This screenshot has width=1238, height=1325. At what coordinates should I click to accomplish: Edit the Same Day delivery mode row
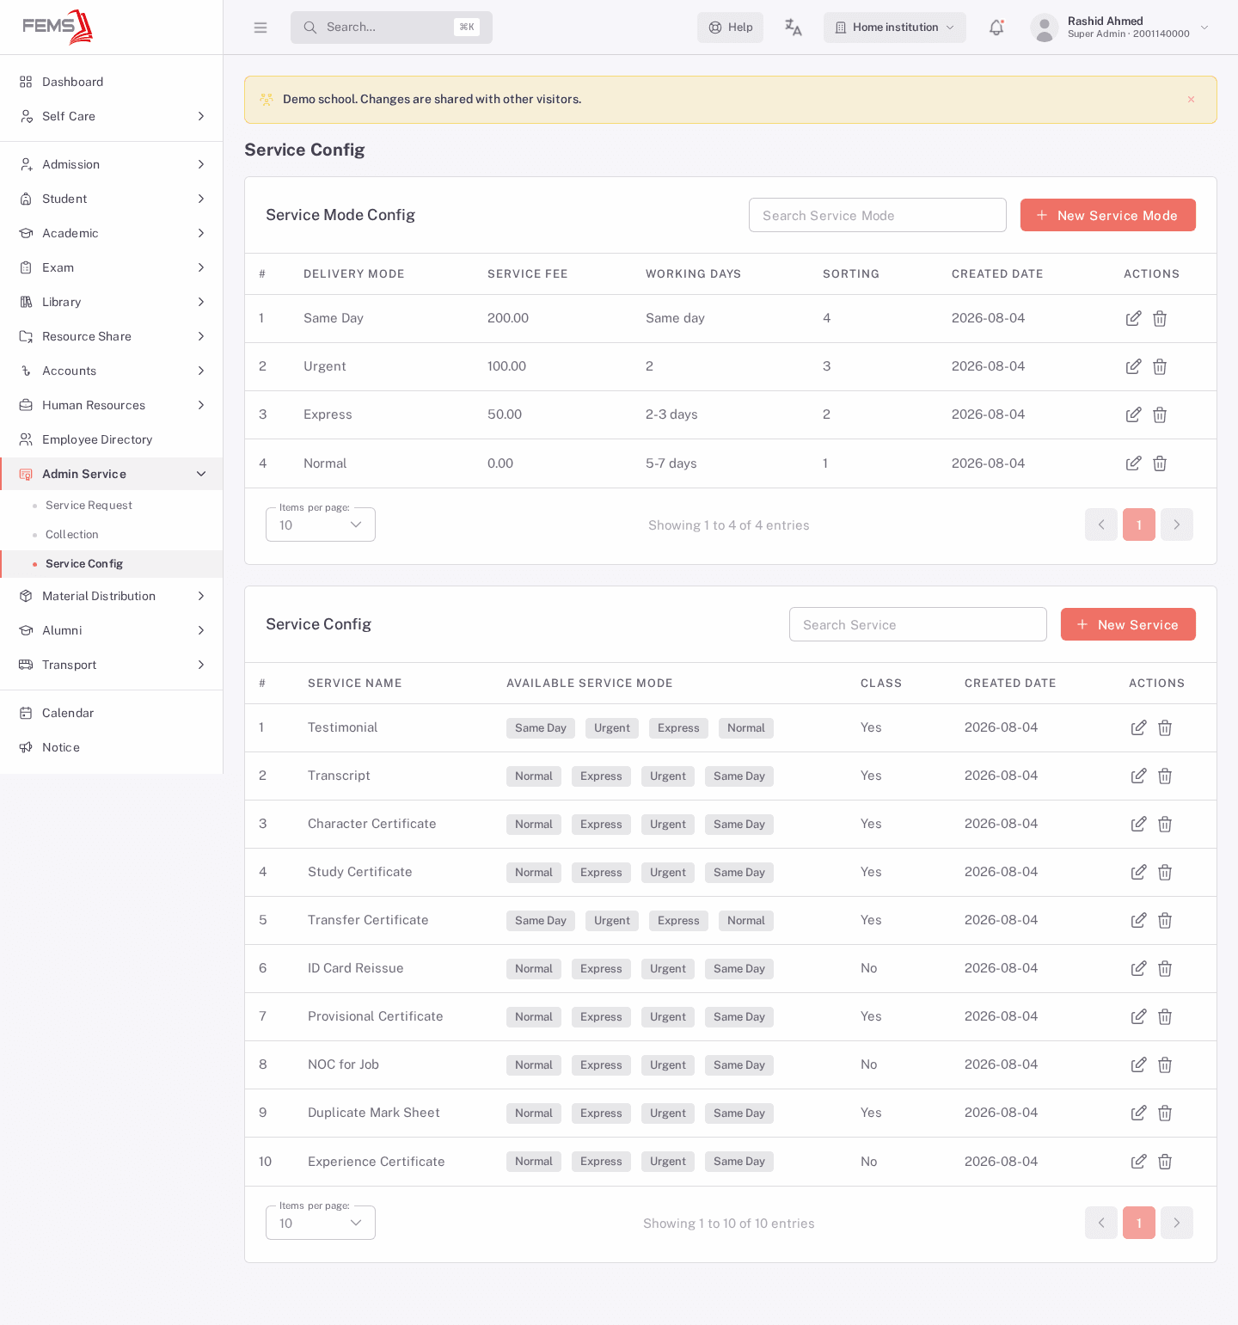(x=1133, y=318)
